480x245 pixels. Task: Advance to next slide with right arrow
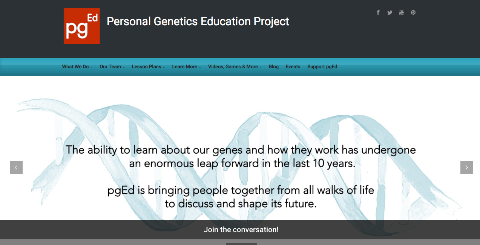466,168
